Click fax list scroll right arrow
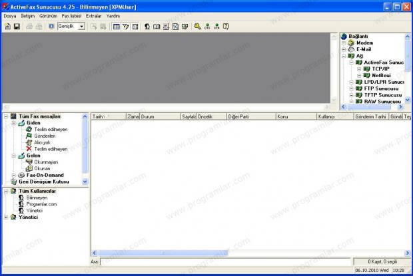Image resolution: width=413 pixels, height=276 pixels. pyautogui.click(x=407, y=253)
